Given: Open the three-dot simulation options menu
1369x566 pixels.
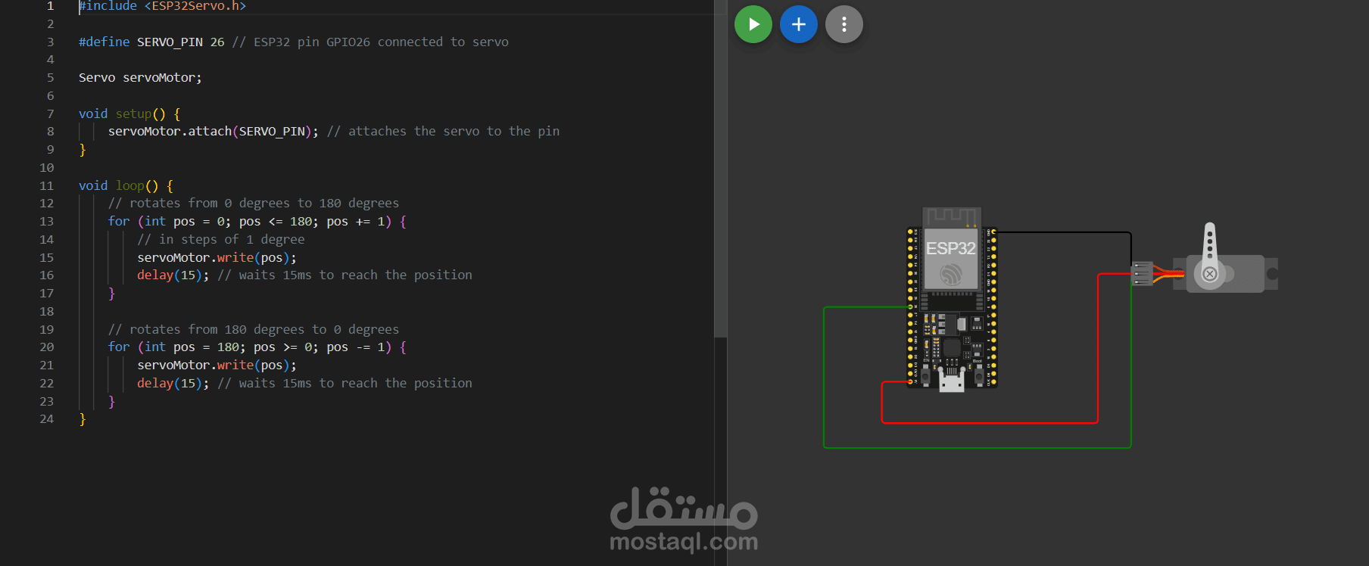Looking at the screenshot, I should coord(844,24).
